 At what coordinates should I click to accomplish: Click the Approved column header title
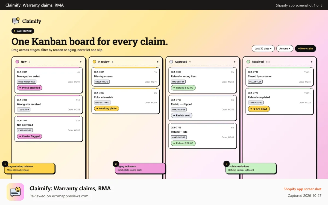coord(181,62)
